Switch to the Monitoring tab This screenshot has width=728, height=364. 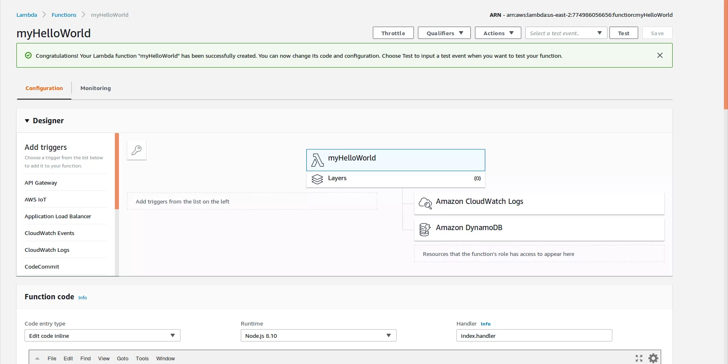tap(96, 88)
